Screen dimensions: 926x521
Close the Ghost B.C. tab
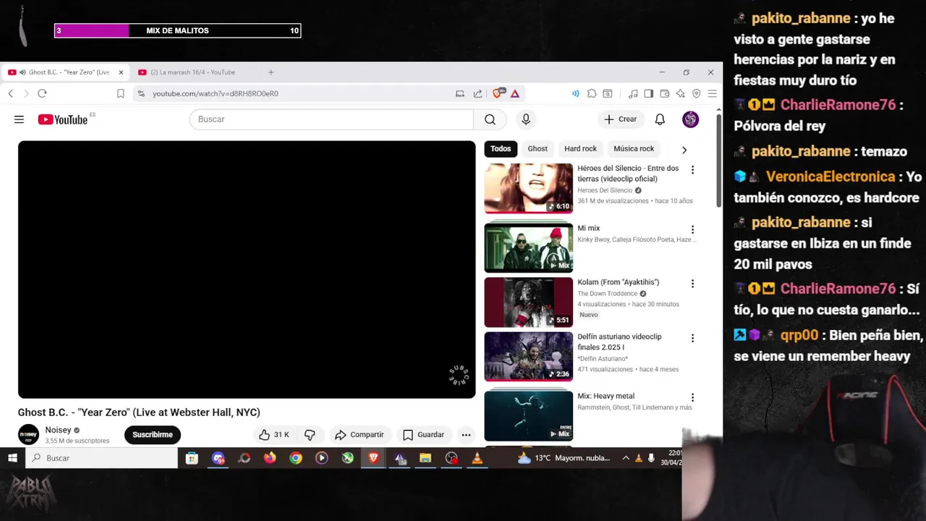121,72
